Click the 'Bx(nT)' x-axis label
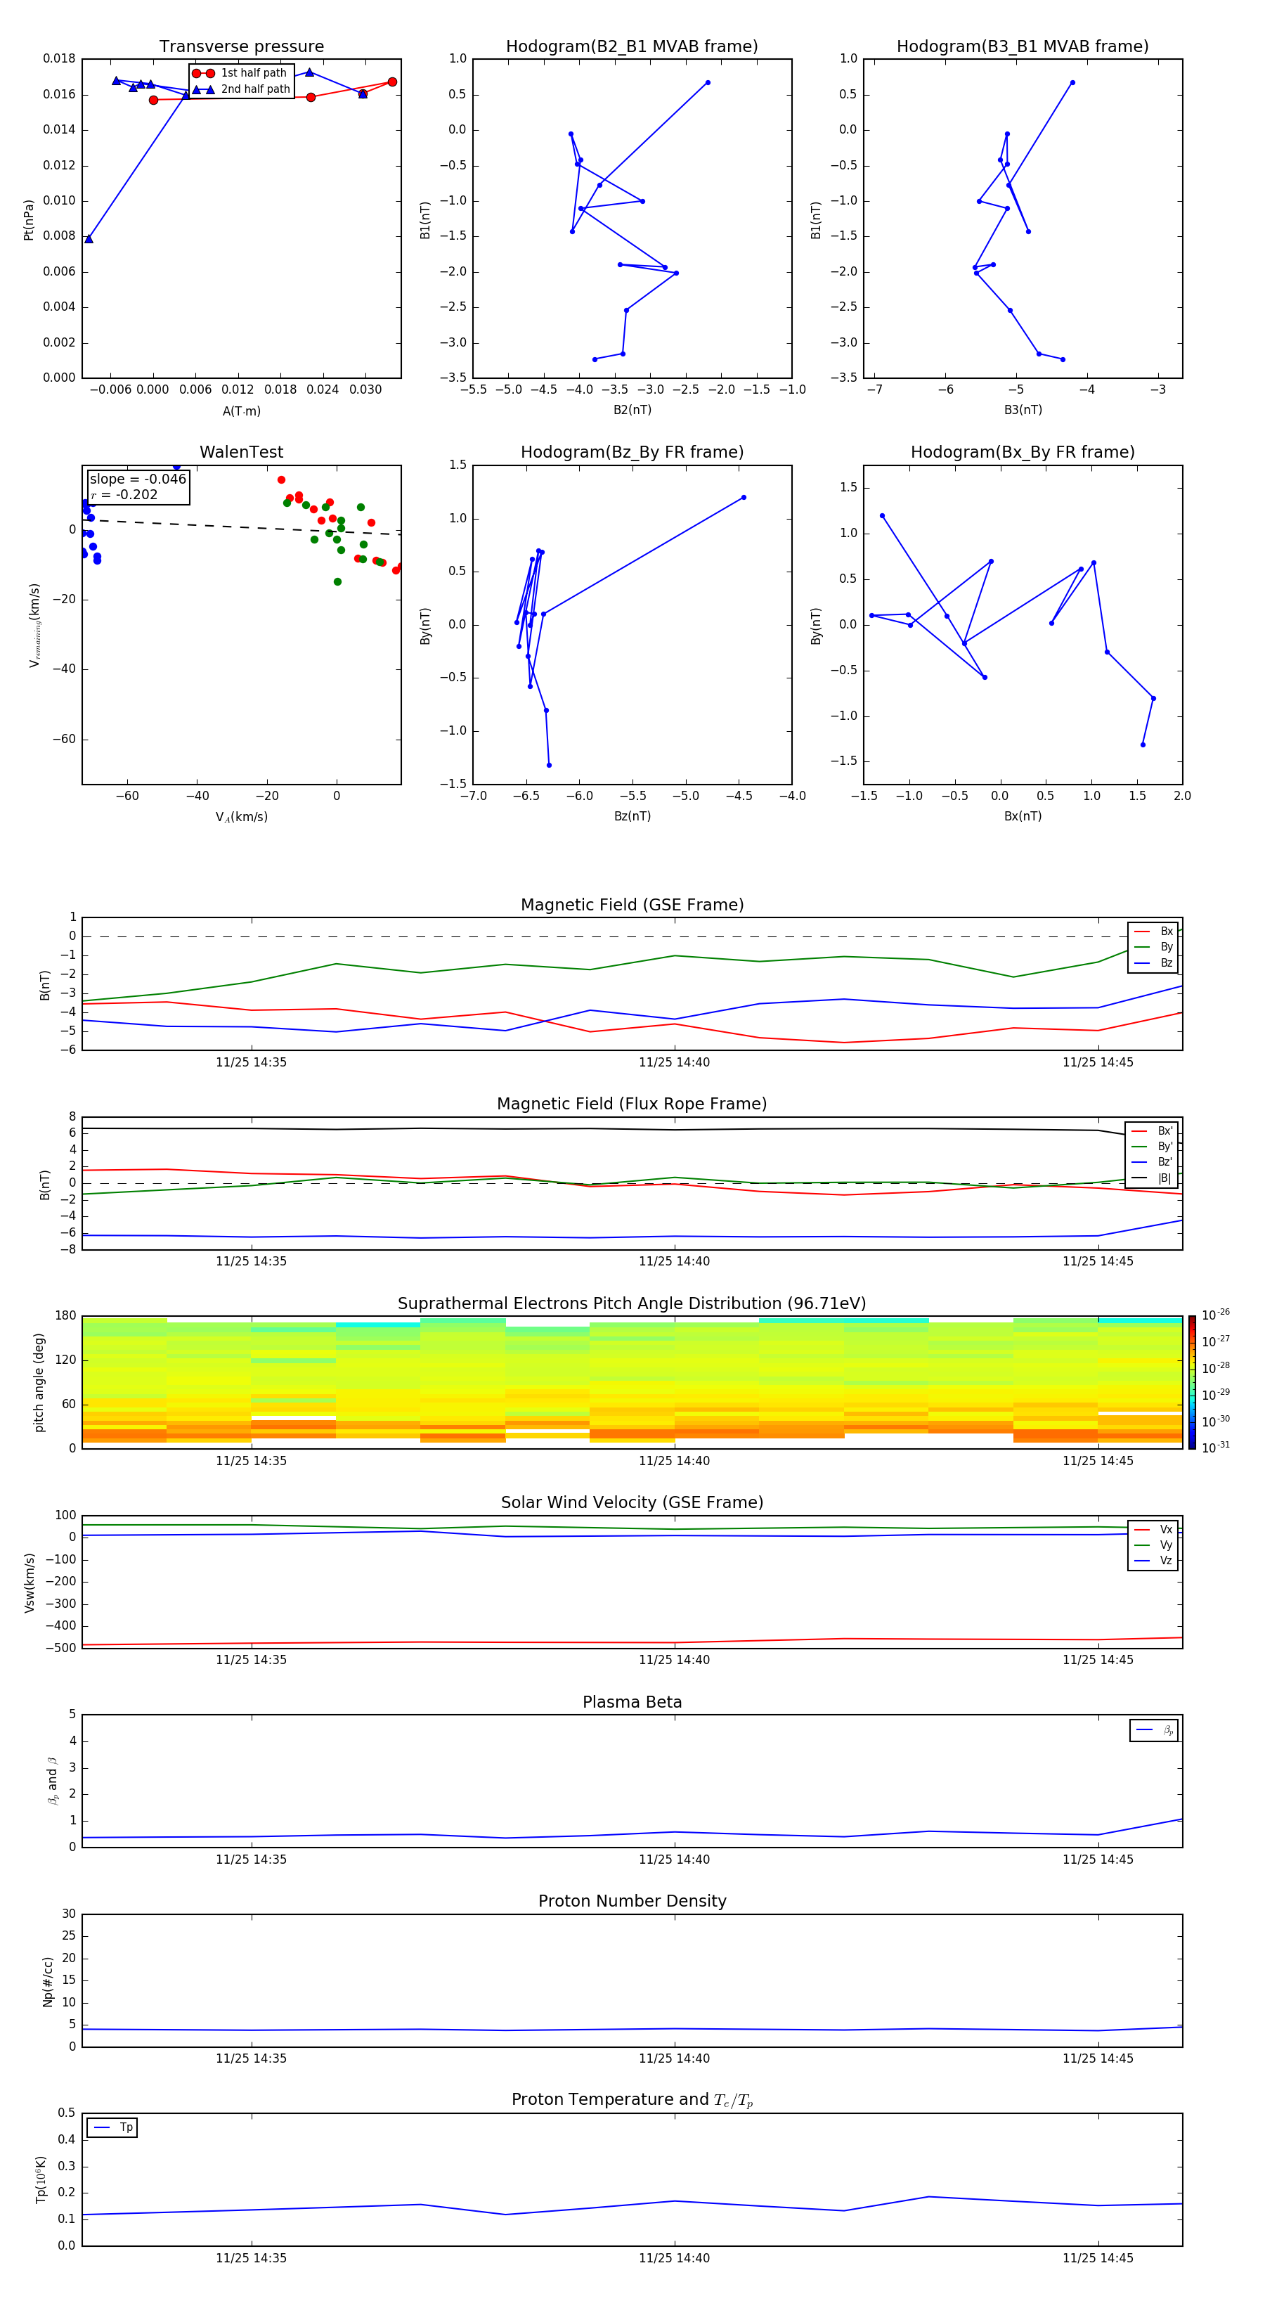 [x=1023, y=816]
